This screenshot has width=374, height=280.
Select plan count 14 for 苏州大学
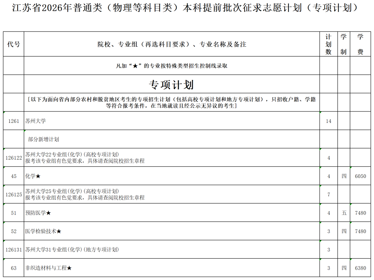click(x=328, y=121)
